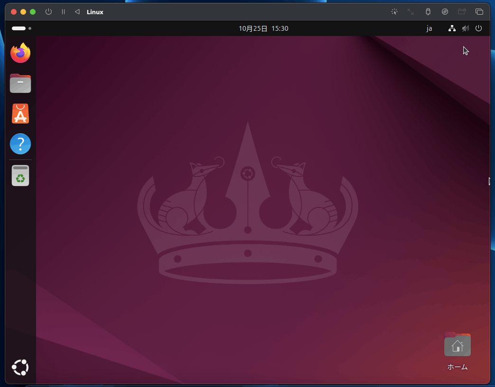Open the shared folder icon in VM toolbar
Screen dimensions: 495x387
click(462, 12)
